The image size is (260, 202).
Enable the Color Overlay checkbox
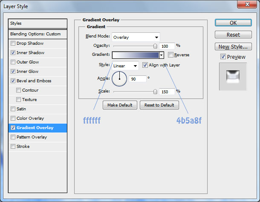coord(13,118)
